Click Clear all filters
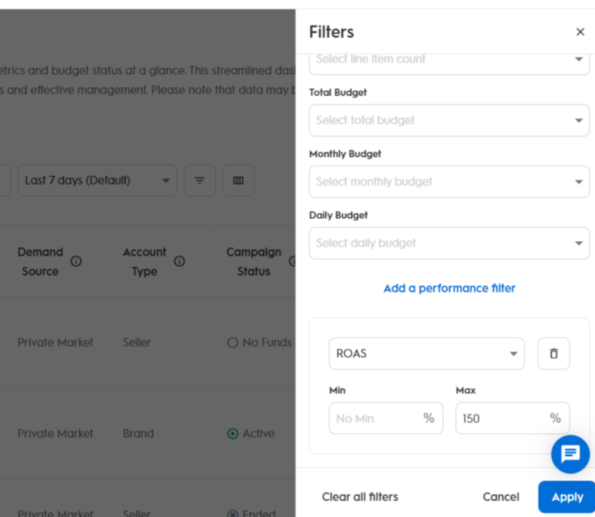This screenshot has height=517, width=595. tap(360, 497)
